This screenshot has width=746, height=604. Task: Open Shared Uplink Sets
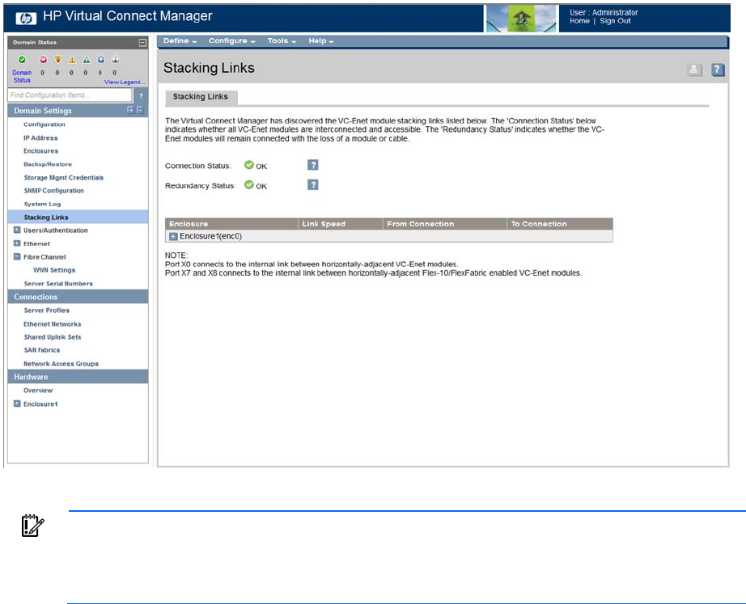[53, 337]
